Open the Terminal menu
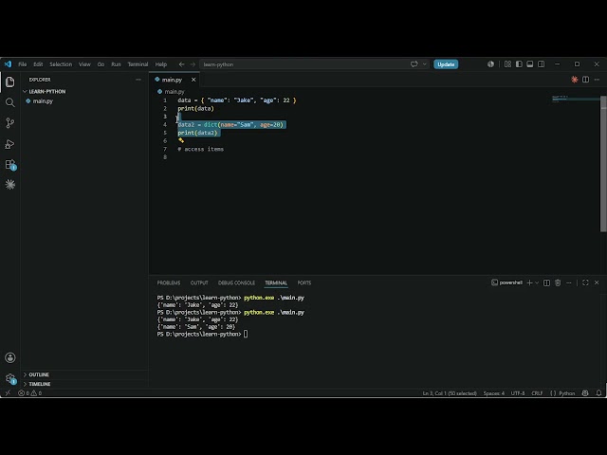The height and width of the screenshot is (455, 607). [138, 64]
